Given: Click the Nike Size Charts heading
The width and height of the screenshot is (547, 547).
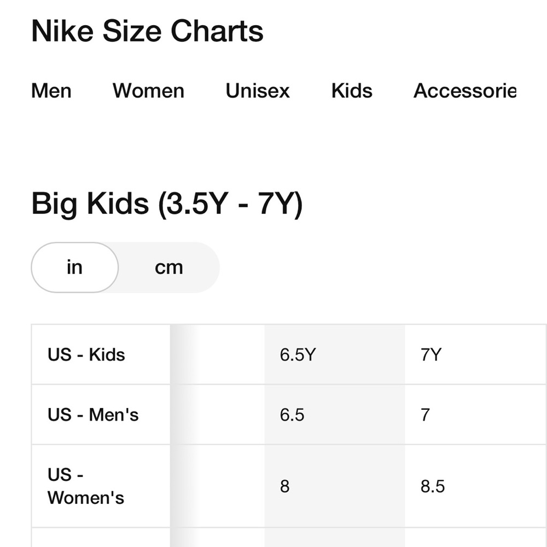Looking at the screenshot, I should pyautogui.click(x=147, y=31).
